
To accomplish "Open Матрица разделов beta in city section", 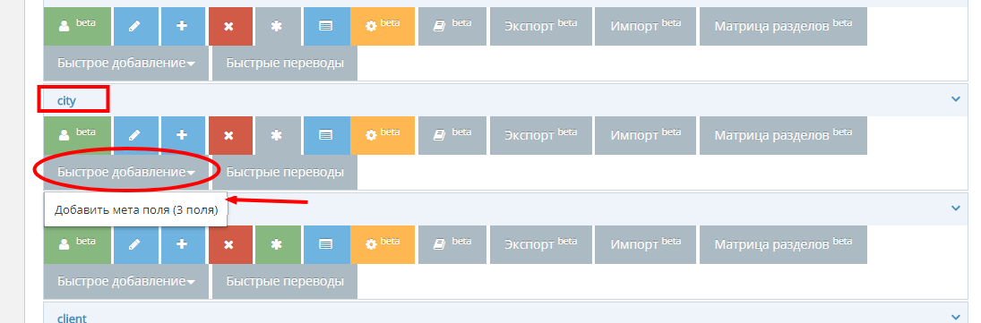I will [783, 136].
